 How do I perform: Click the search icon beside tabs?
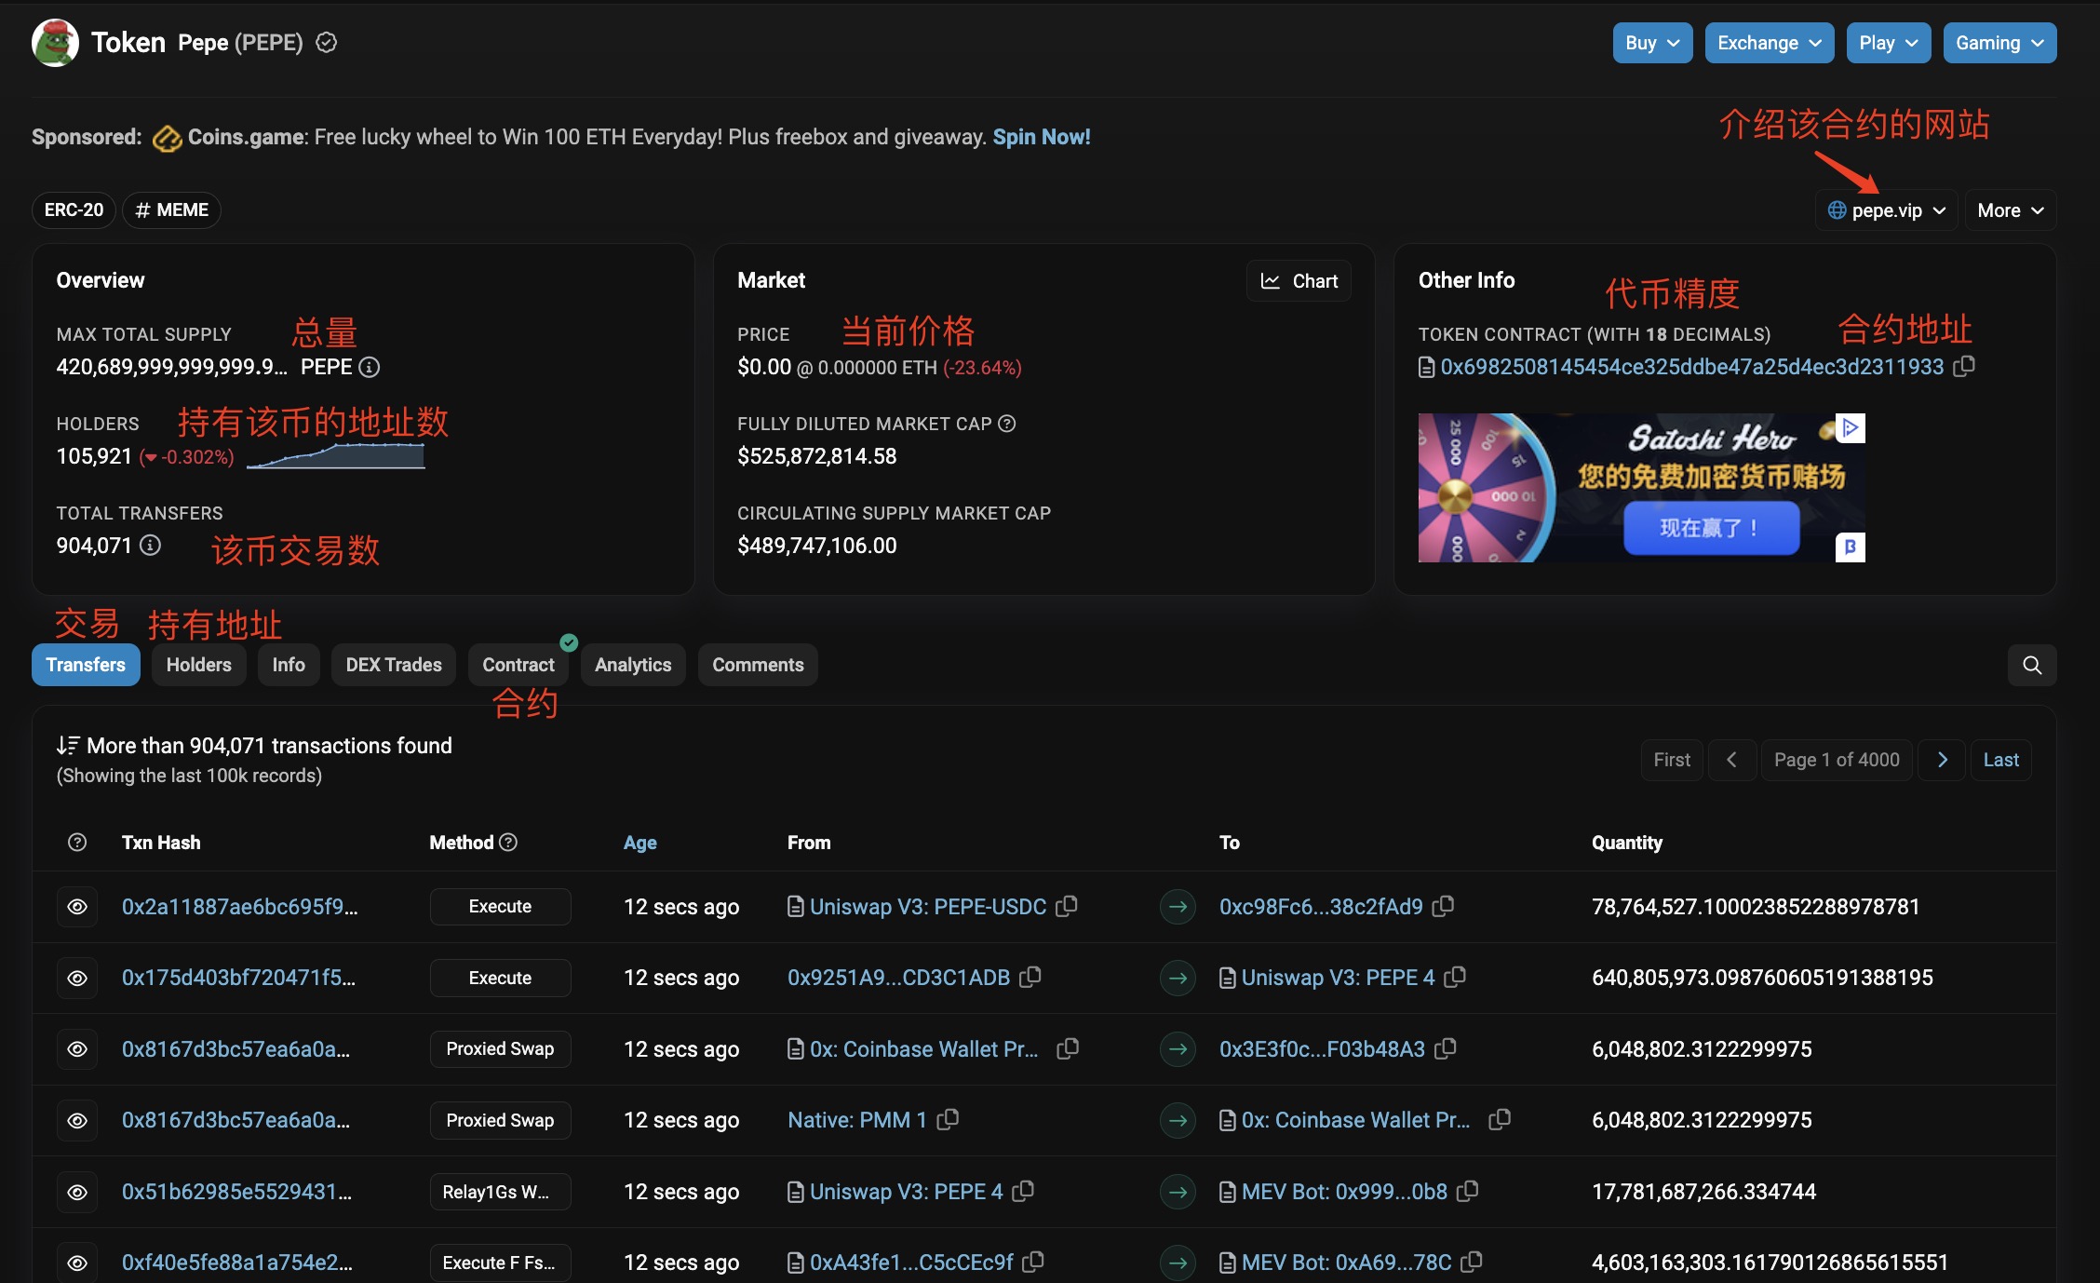pos(2032,665)
